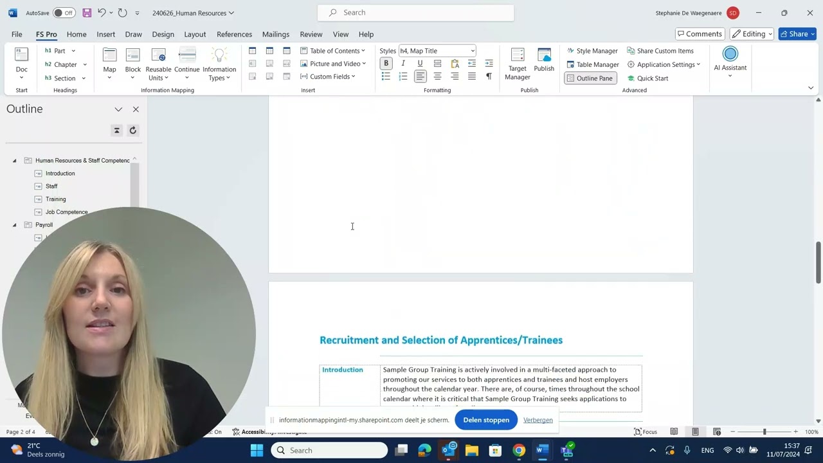
Task: Switch to Print Layout view
Action: (x=695, y=431)
